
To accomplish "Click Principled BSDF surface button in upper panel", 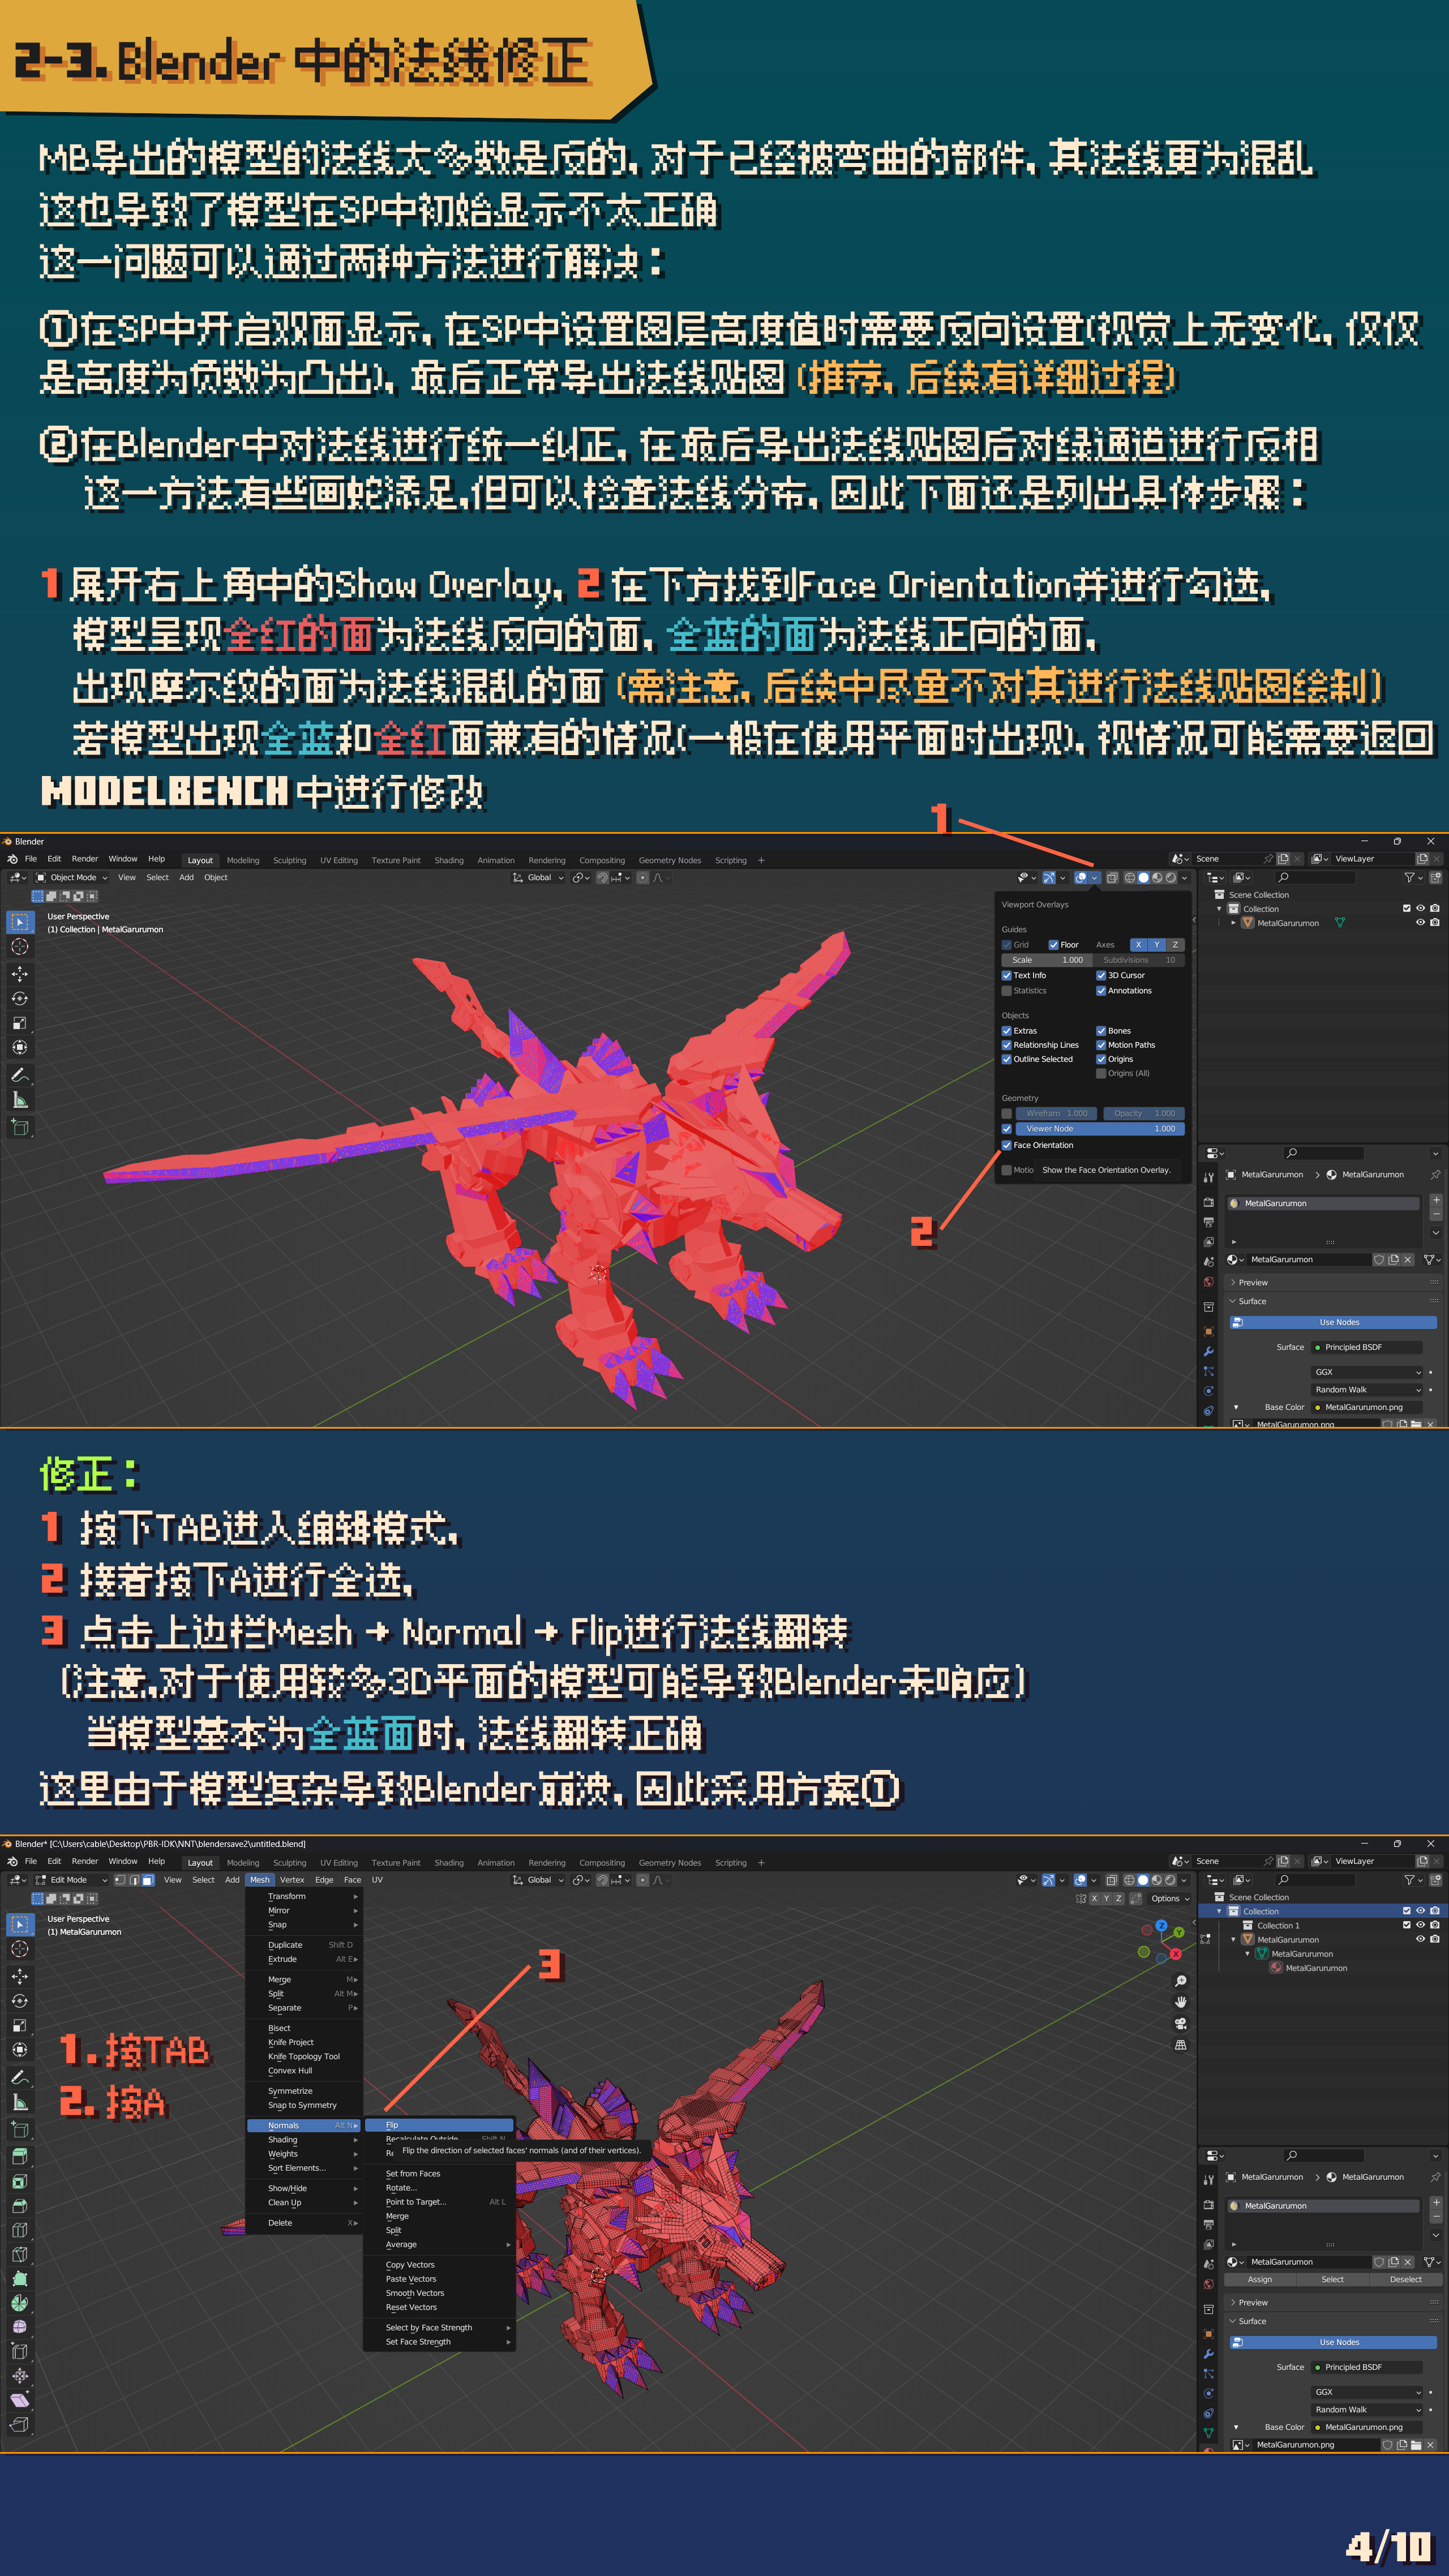I will (1367, 1348).
